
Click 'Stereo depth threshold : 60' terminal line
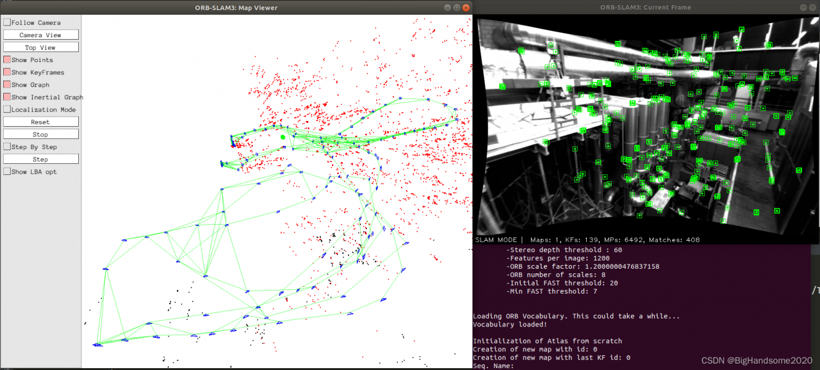point(564,250)
